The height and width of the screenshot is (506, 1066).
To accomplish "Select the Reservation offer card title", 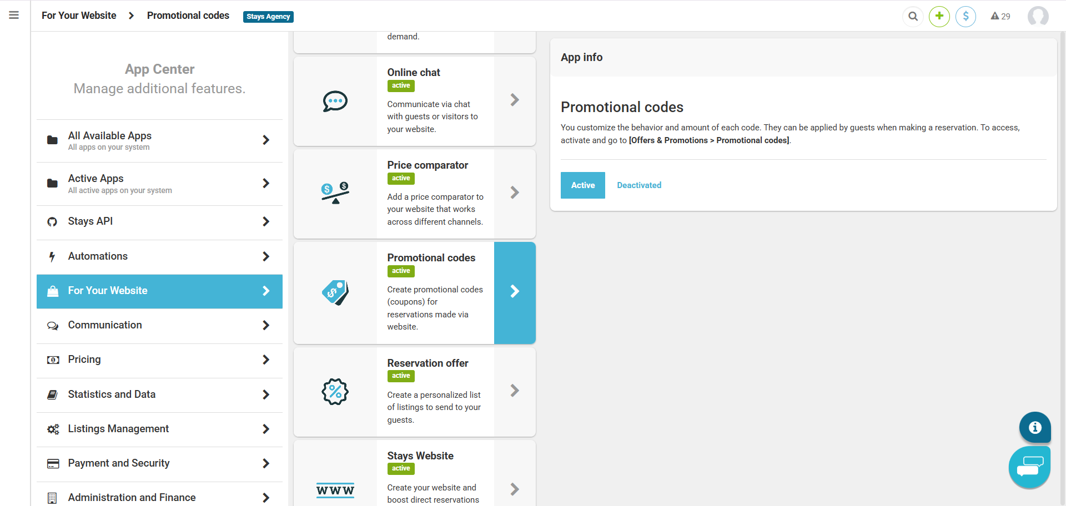I will coord(428,363).
